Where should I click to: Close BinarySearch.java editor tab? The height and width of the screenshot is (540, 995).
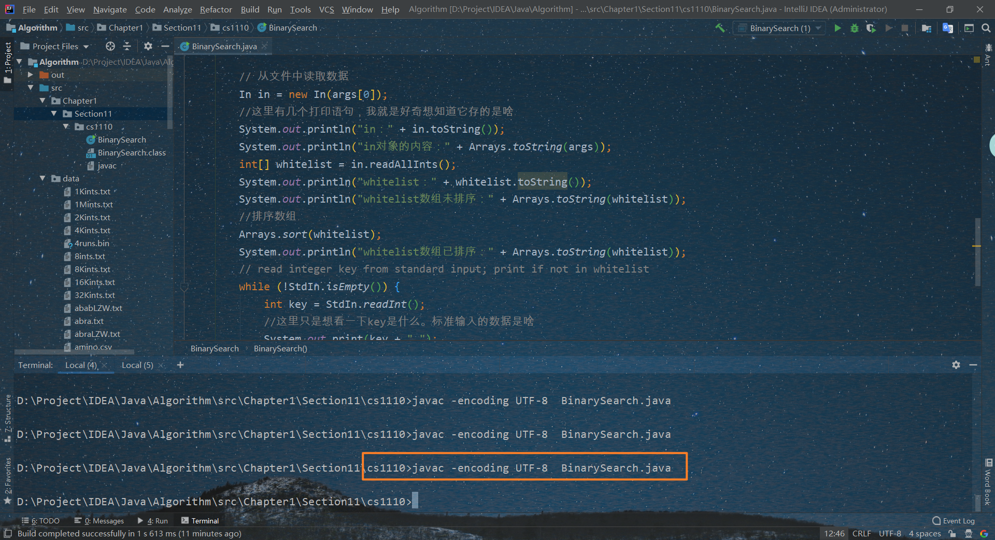(x=265, y=46)
